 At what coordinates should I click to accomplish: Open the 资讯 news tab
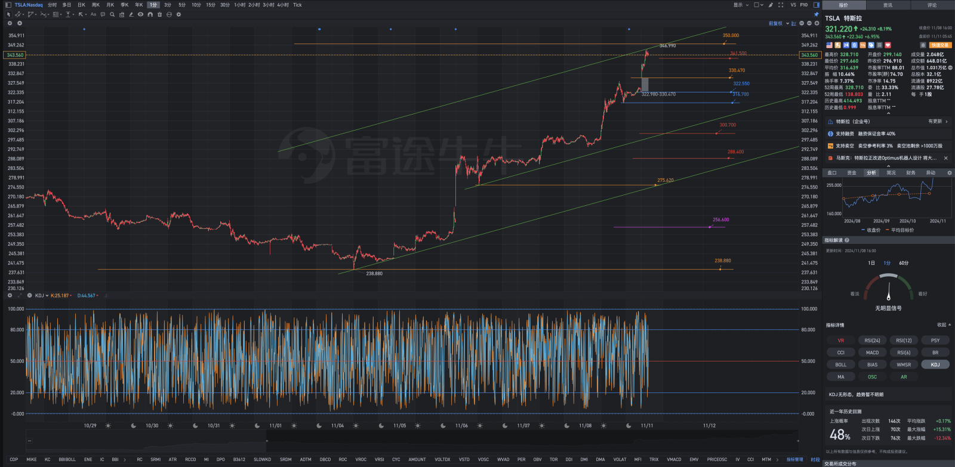(888, 5)
